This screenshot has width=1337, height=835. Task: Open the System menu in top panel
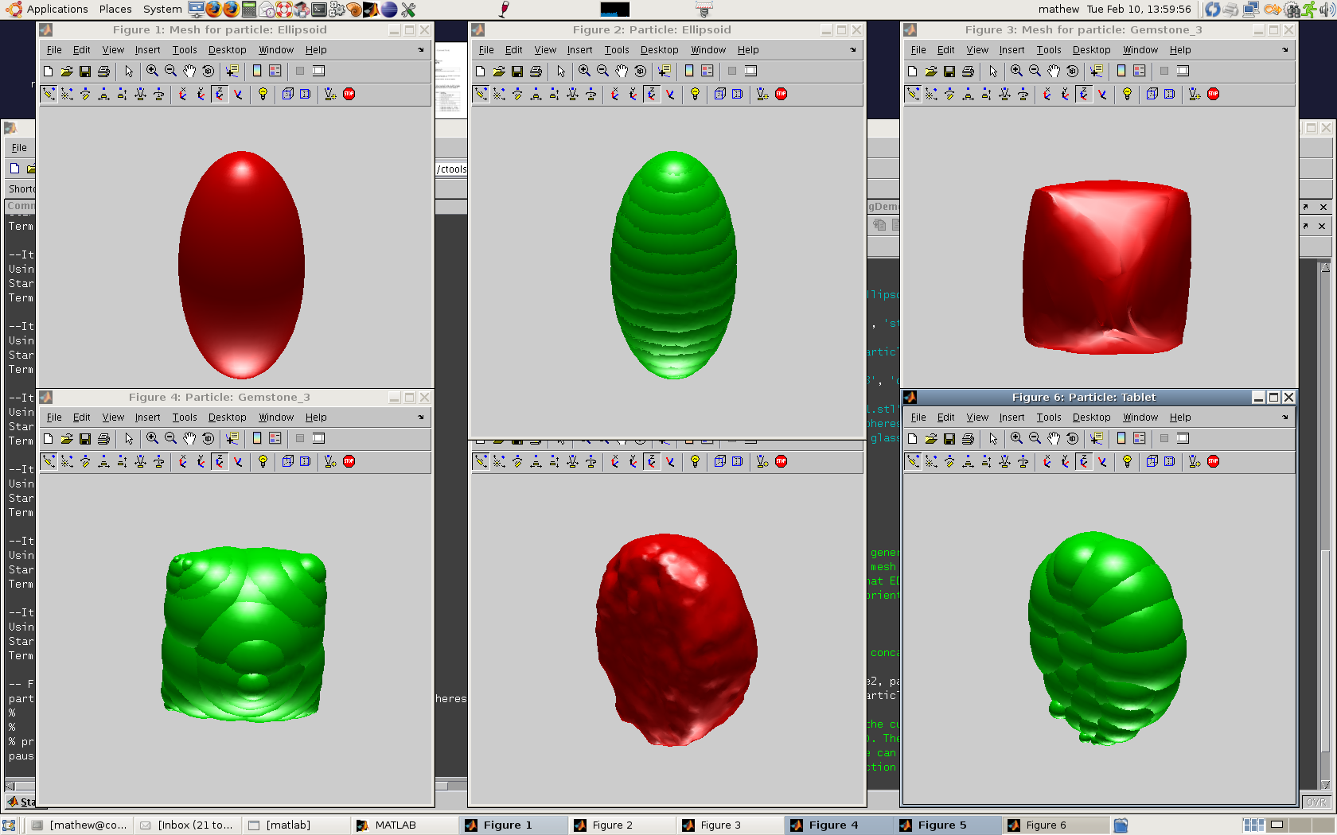pos(162,10)
